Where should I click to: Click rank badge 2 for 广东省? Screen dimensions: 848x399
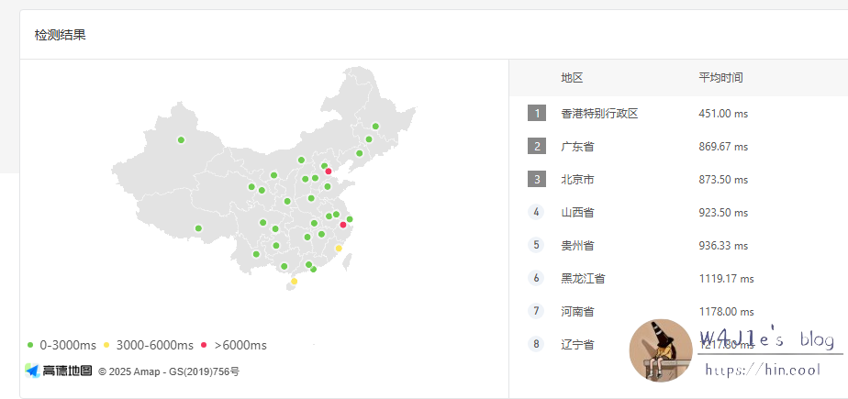[x=537, y=147]
